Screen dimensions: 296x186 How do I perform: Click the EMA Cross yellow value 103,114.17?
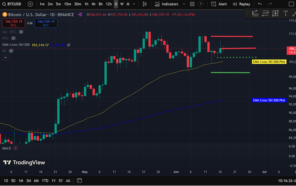pyautogui.click(x=40, y=45)
